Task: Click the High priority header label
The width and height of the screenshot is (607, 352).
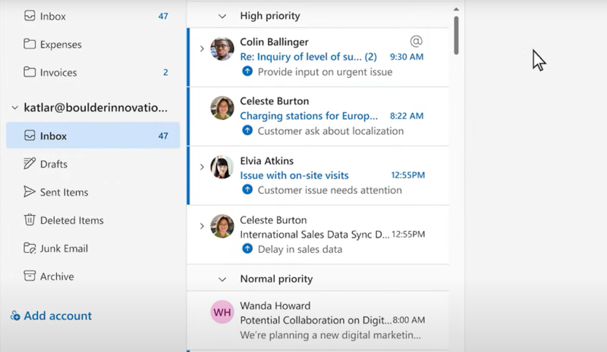Action: (270, 16)
